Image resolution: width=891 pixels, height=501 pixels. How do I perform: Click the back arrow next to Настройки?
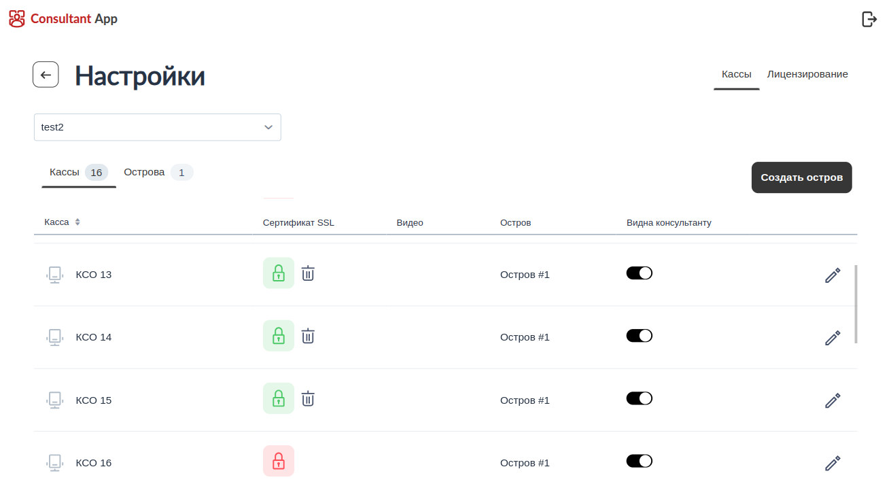(x=46, y=75)
